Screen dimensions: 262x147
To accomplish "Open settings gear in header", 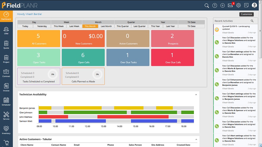I will click(x=238, y=5).
